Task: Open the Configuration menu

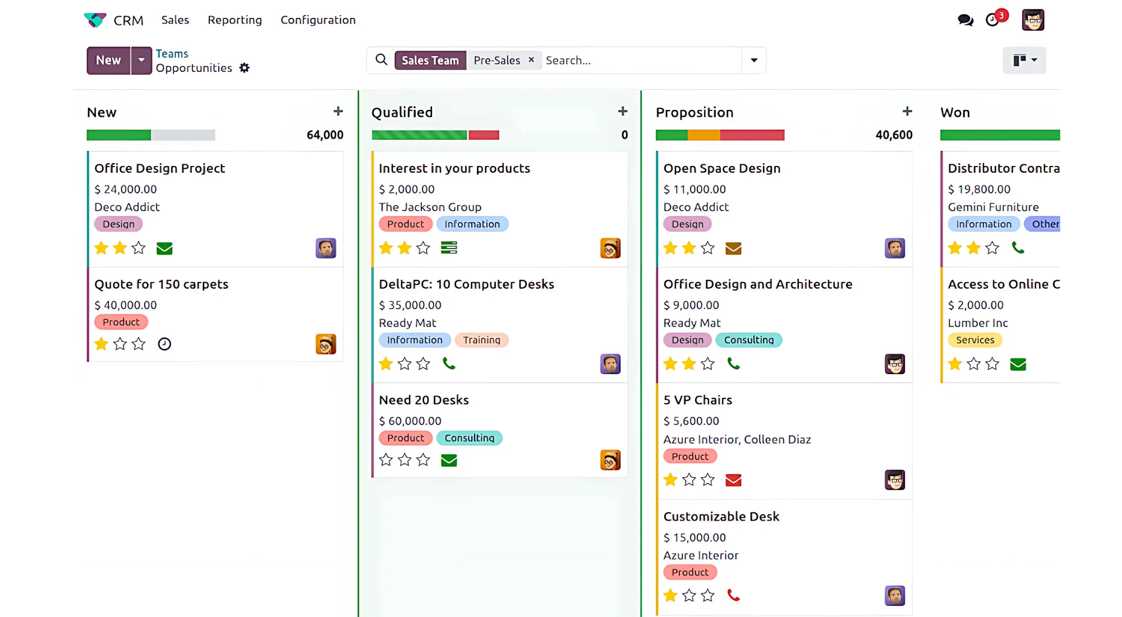Action: point(318,20)
